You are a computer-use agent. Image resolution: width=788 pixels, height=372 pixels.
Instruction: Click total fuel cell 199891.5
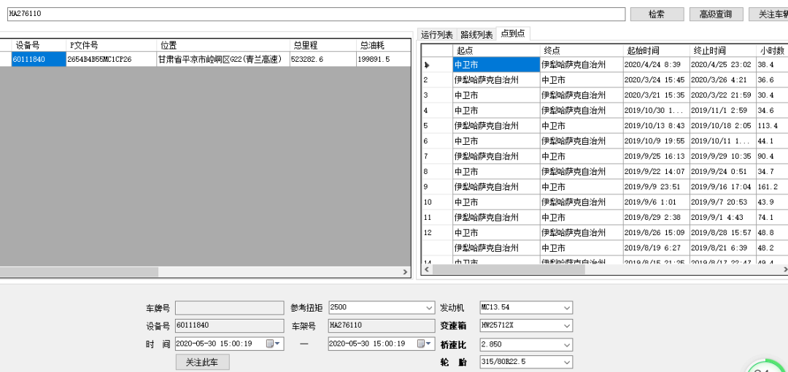click(x=383, y=59)
